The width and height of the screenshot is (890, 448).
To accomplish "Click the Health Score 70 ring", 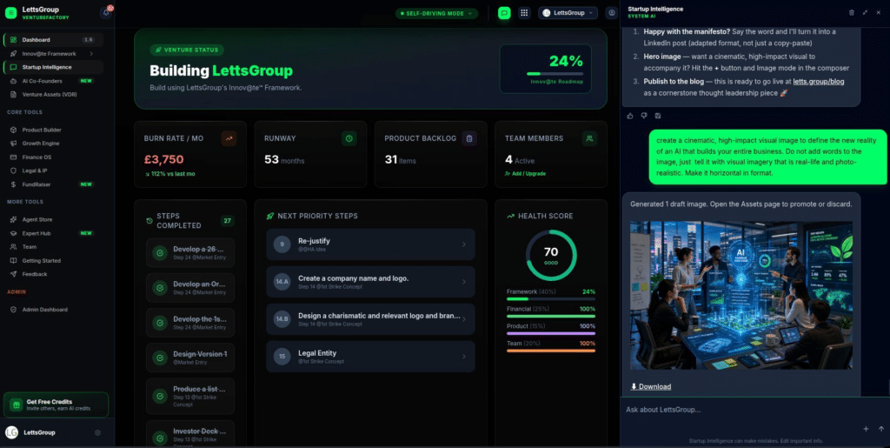I will [551, 255].
